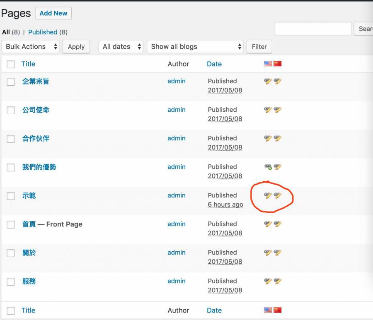Image resolution: width=373 pixels, height=320 pixels.
Task: Click first edit pencil icon for 示範
Action: (x=268, y=195)
